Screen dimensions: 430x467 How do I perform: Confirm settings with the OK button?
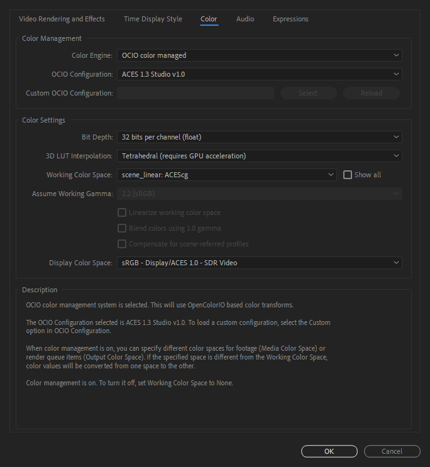(x=329, y=451)
